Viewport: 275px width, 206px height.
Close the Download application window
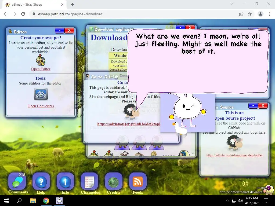pos(190,28)
